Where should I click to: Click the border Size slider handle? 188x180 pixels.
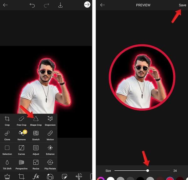(x=148, y=171)
